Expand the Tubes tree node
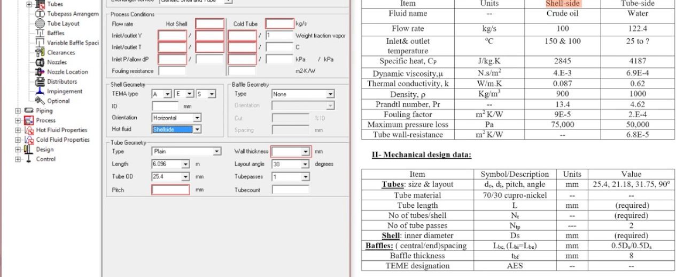Viewport: 684px width, 277px height. 29,4
